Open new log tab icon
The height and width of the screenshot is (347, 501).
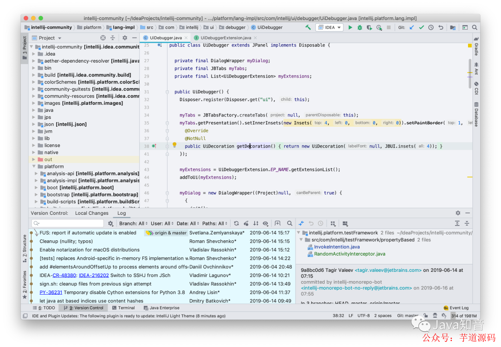[x=278, y=223]
